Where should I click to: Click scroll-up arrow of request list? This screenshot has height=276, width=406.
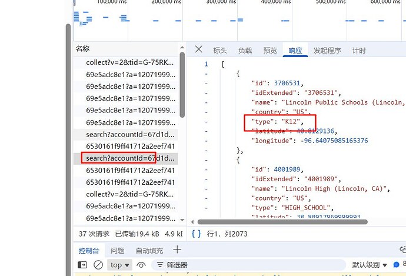click(182, 48)
